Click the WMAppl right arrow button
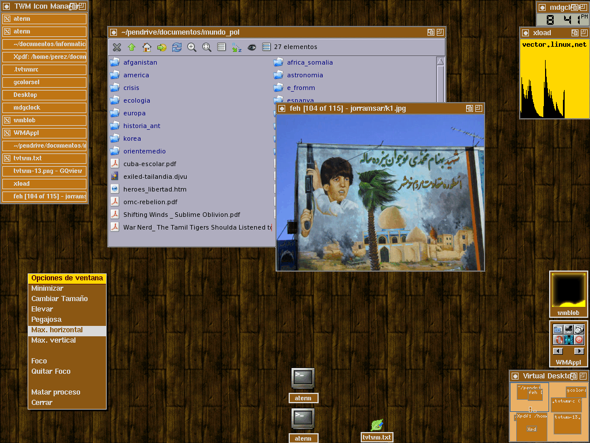The width and height of the screenshot is (590, 443). point(578,351)
